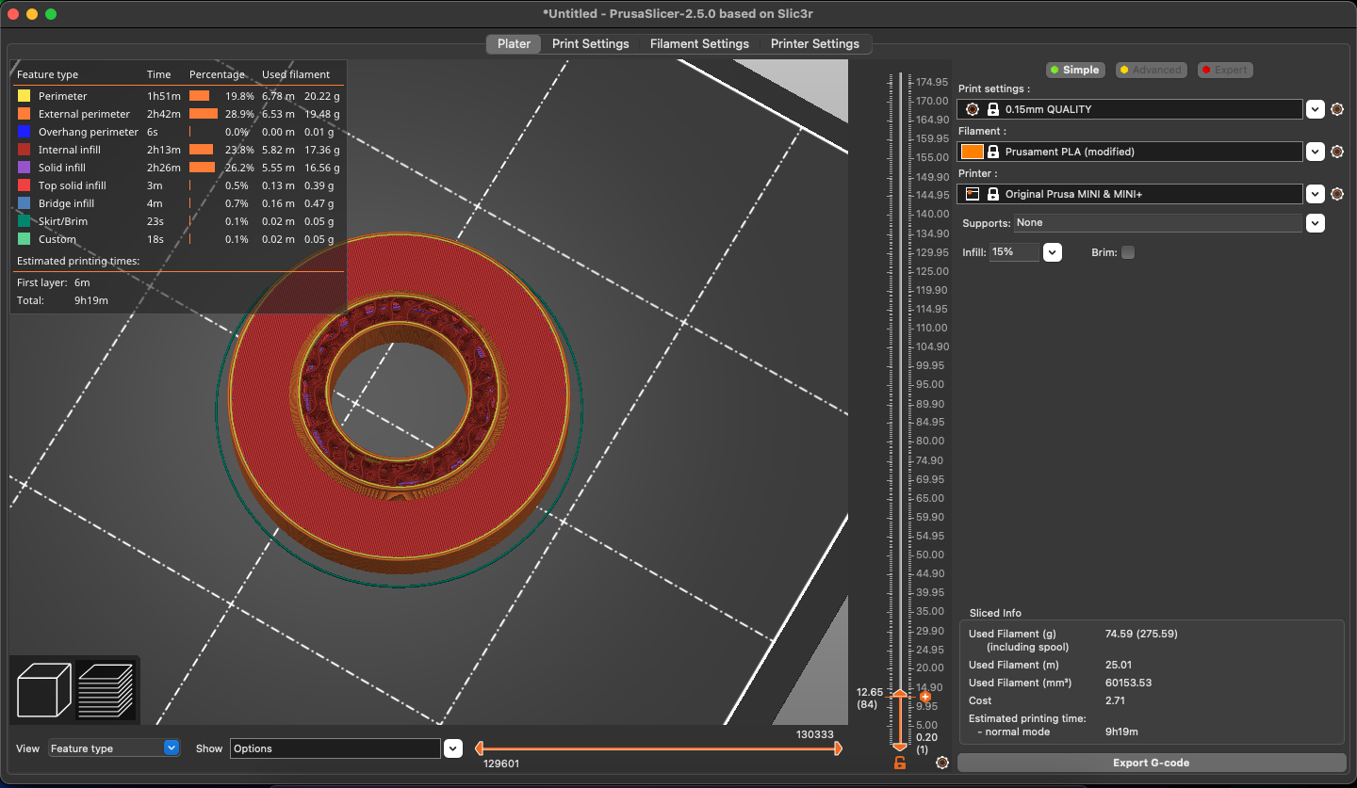The image size is (1357, 788).
Task: Open settings gear next to Original Prusa MINI printer
Action: (x=1337, y=194)
